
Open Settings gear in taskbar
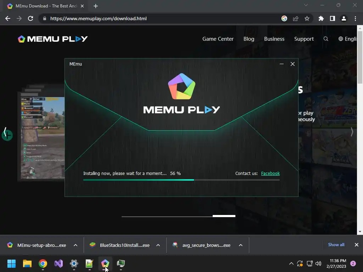pyautogui.click(x=74, y=263)
